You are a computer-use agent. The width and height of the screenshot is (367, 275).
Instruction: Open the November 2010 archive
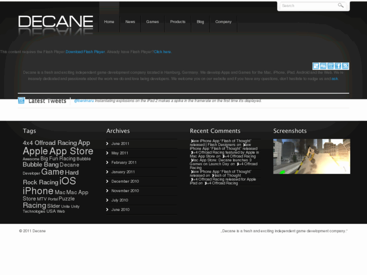125,191
